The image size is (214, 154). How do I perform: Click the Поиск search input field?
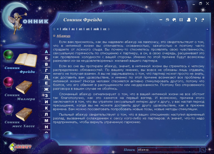168,149
